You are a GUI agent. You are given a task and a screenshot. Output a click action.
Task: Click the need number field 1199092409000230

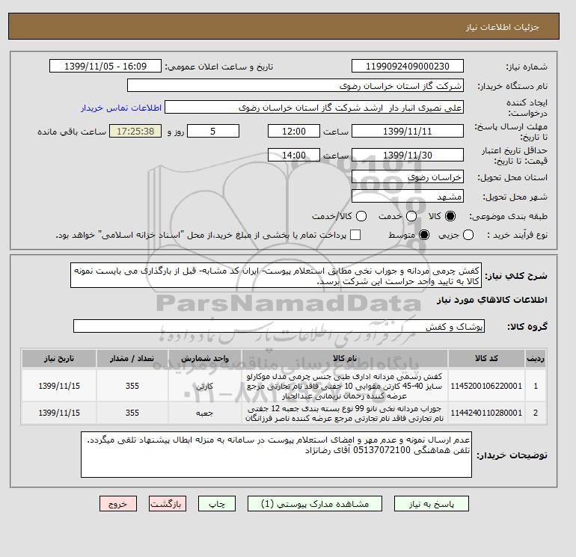click(x=408, y=66)
